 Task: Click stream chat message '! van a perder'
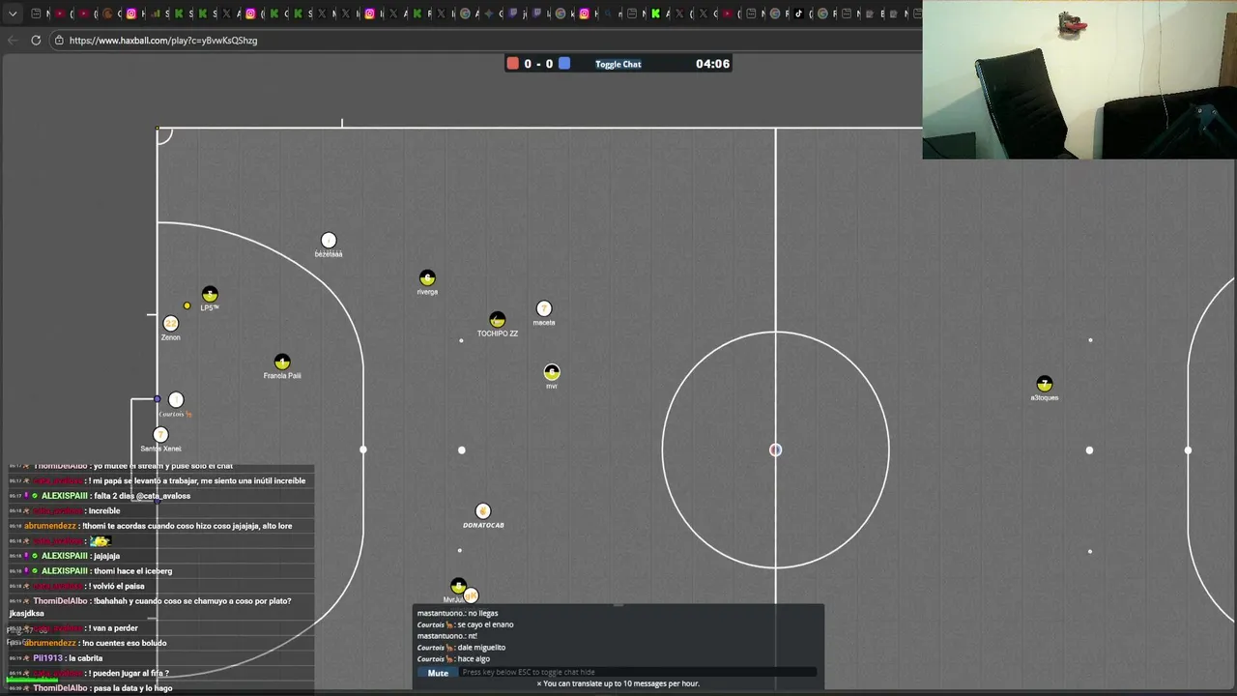(x=113, y=628)
